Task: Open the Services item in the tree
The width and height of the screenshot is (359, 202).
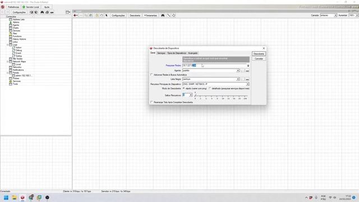Action: 16,81
